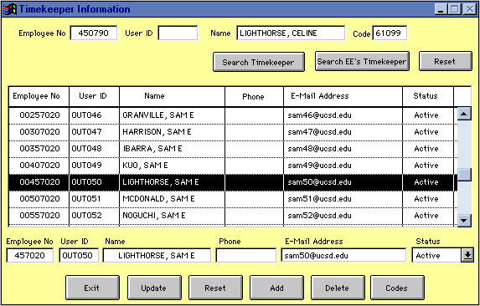Select the row for GRANVILLE, SAM E
This screenshot has width=480, height=306.
pyautogui.click(x=233, y=115)
